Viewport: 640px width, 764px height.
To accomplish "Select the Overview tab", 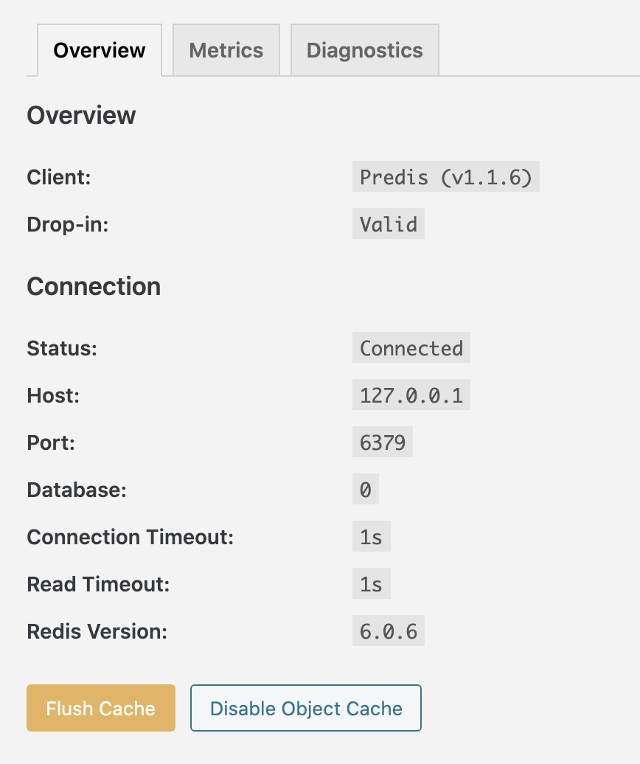I will pos(100,49).
